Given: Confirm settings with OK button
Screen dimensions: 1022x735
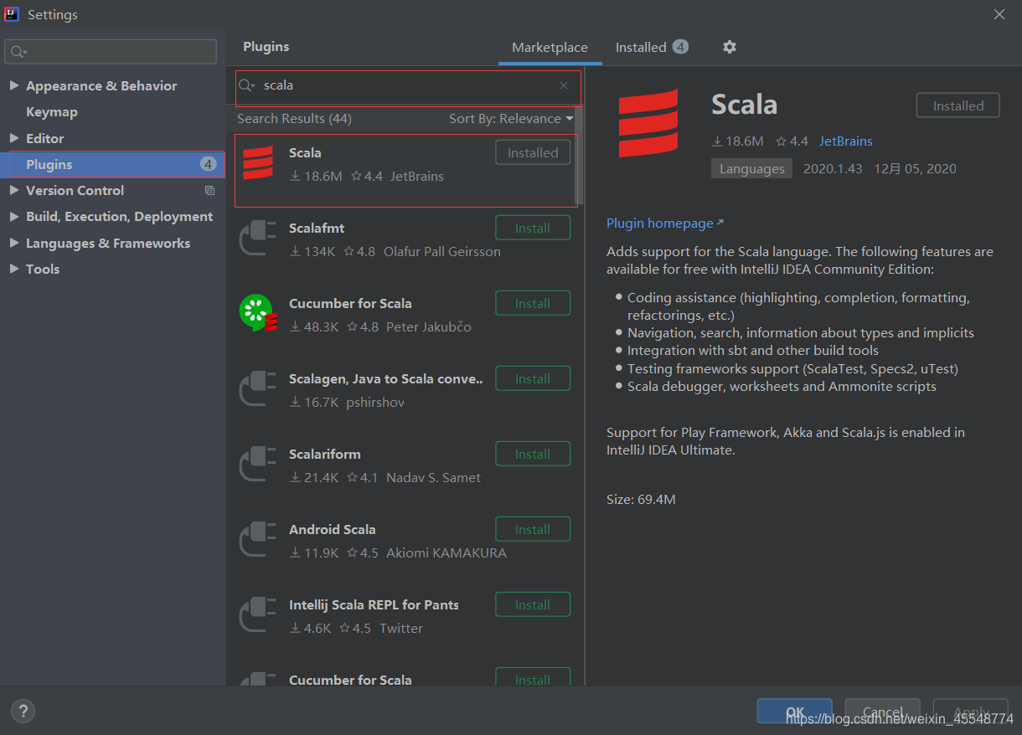Looking at the screenshot, I should pos(794,712).
